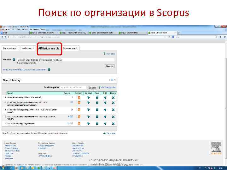Open the Advanced search tab
Screen dimensions: 227x170
70,48
